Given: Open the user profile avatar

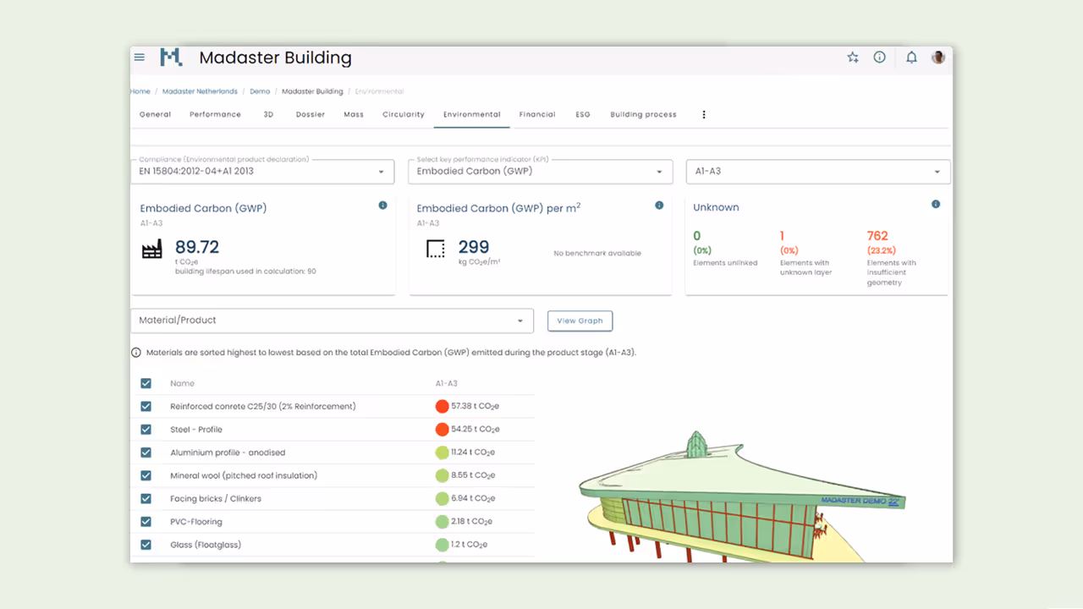Looking at the screenshot, I should (x=938, y=58).
